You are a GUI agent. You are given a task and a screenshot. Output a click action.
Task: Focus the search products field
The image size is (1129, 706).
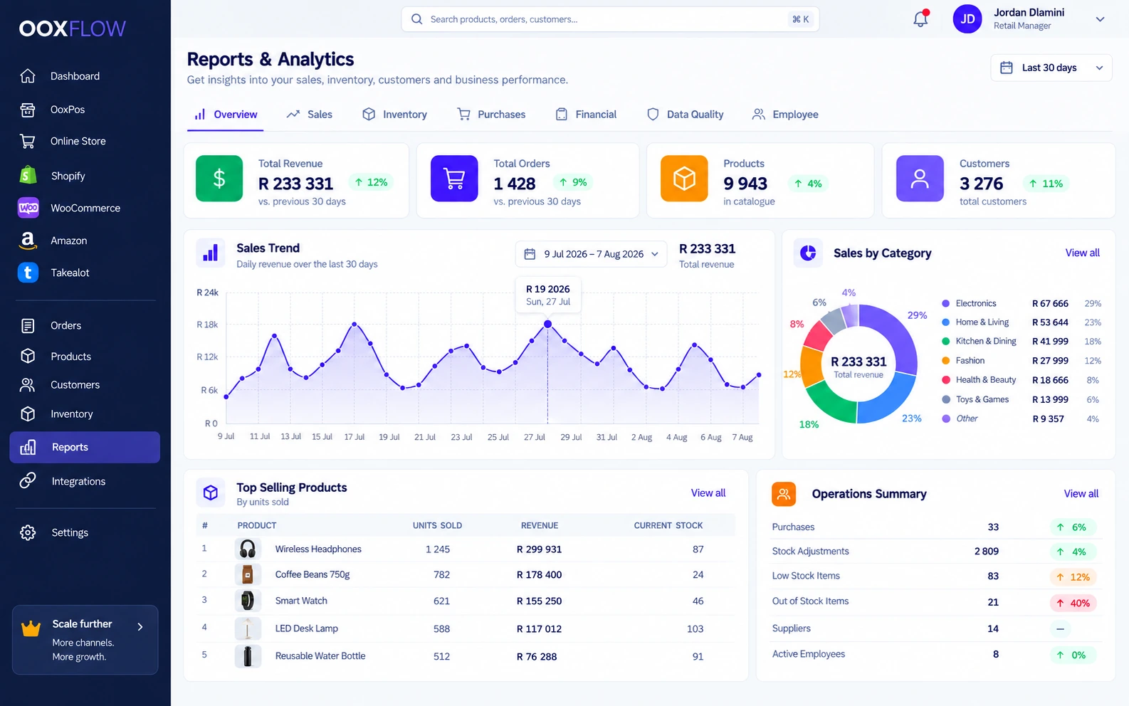coord(610,19)
